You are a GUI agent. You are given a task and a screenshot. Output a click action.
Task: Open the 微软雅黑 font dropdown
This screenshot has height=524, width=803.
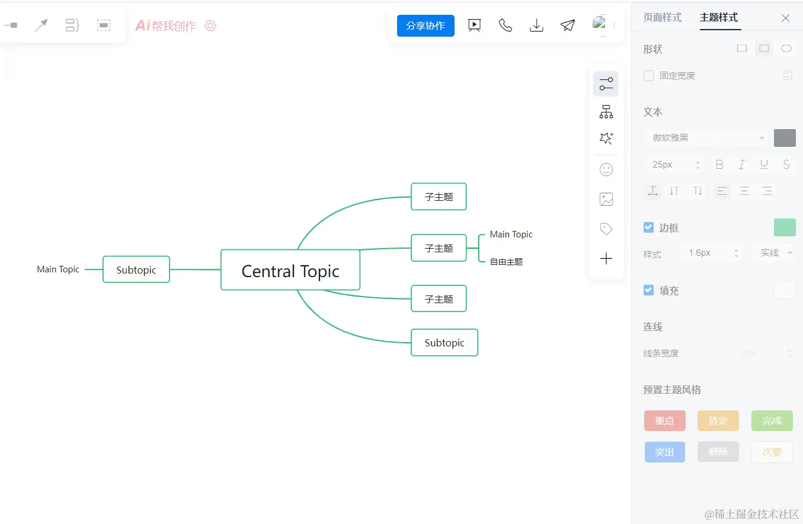click(x=706, y=138)
